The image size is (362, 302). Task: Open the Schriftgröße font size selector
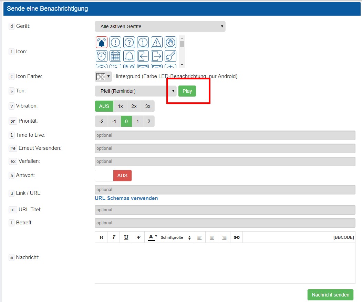coord(175,237)
